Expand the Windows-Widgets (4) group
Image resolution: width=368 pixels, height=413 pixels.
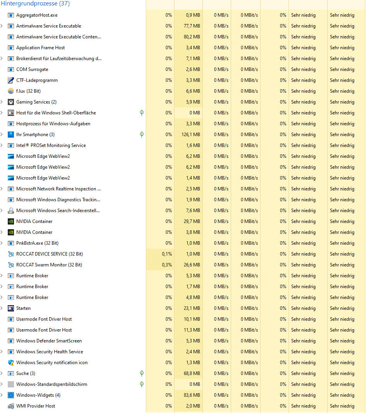coord(2,395)
